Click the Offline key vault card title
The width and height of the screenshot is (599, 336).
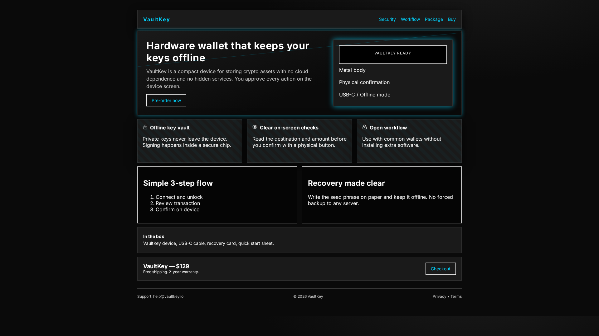tap(170, 128)
